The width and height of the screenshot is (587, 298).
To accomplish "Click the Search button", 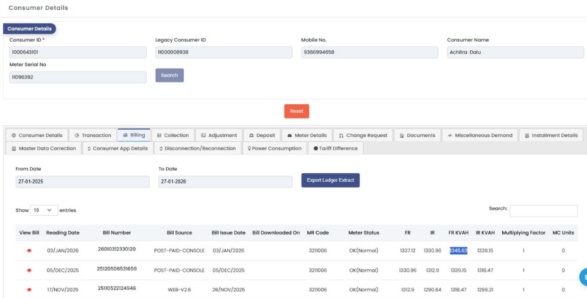I will tap(169, 75).
